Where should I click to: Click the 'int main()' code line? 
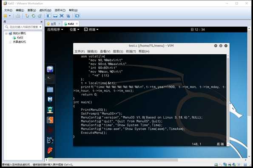[82, 102]
